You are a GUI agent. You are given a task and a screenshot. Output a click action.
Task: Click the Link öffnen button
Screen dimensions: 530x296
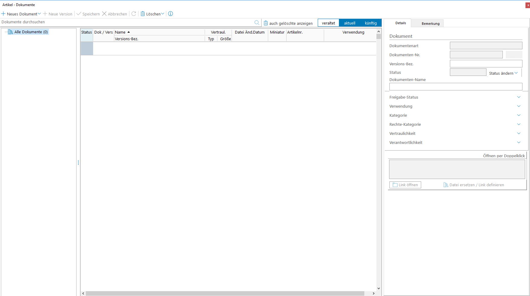click(x=405, y=185)
